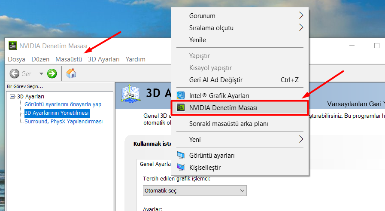
Task: Click the 3D settings cube icon in the header
Action: tap(130, 93)
